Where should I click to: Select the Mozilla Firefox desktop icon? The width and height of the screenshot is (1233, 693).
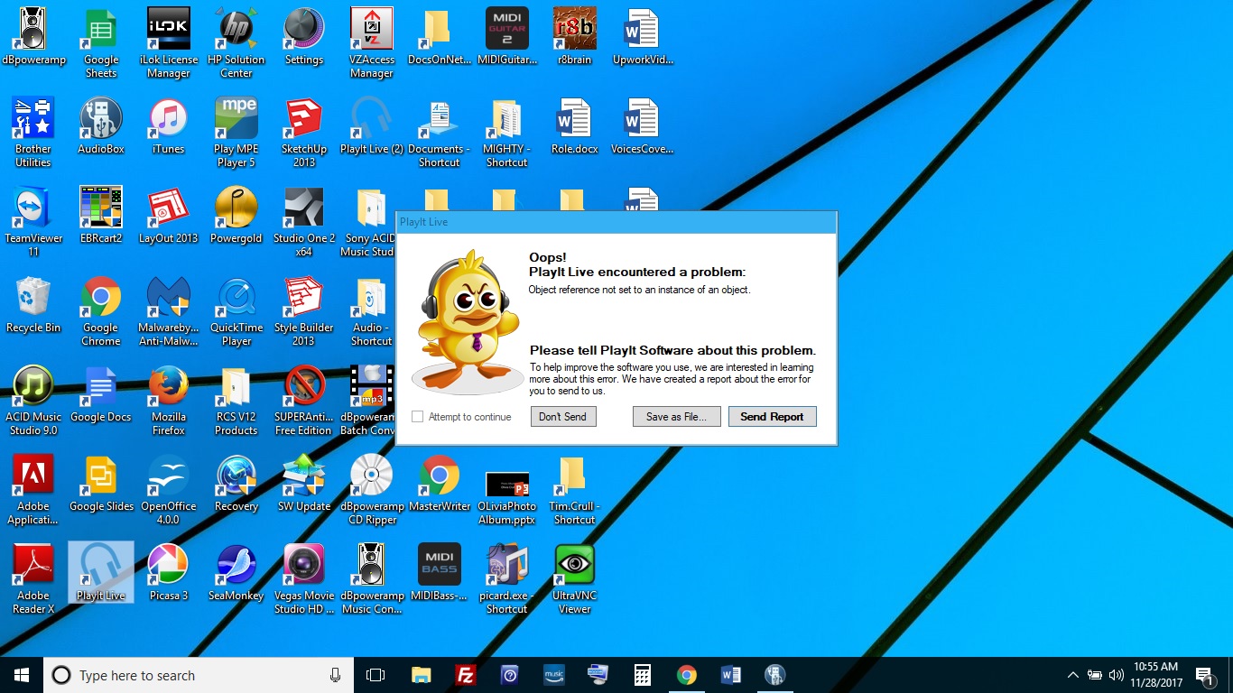(169, 401)
